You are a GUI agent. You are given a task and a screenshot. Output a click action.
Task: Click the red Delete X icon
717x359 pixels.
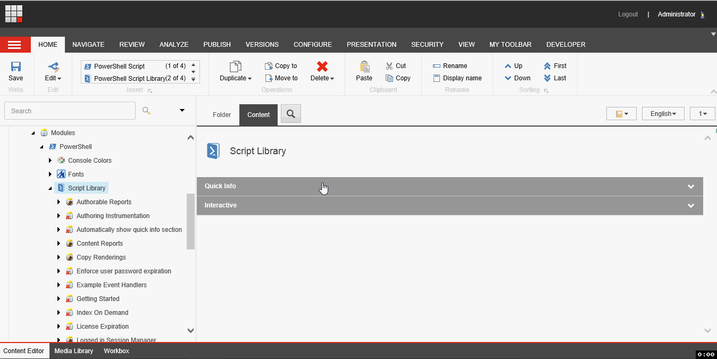pyautogui.click(x=322, y=66)
